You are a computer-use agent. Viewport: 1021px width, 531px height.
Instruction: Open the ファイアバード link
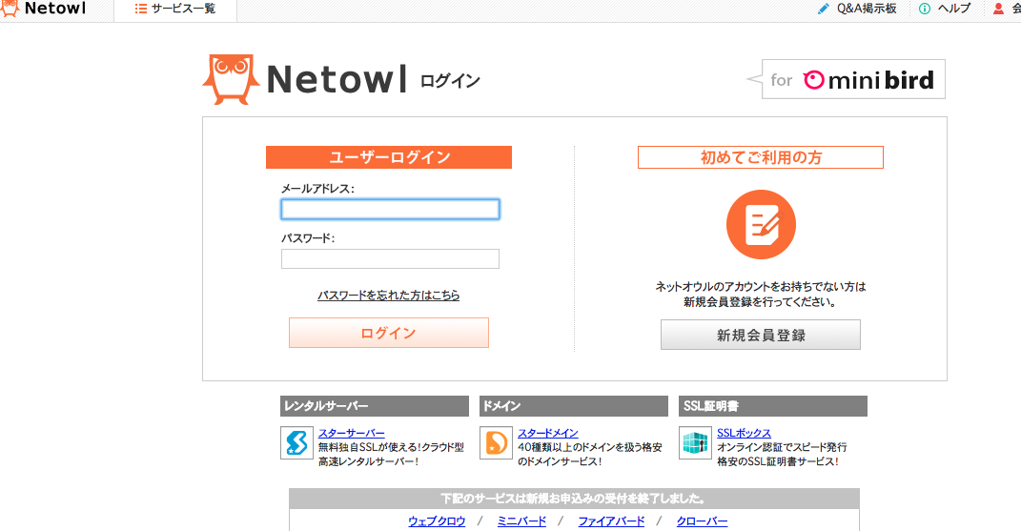pyautogui.click(x=611, y=521)
